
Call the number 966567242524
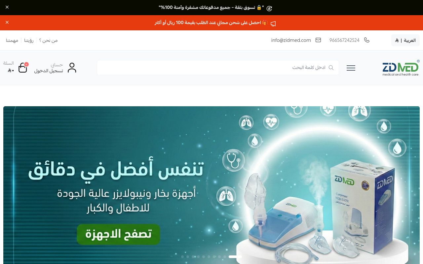(x=344, y=40)
